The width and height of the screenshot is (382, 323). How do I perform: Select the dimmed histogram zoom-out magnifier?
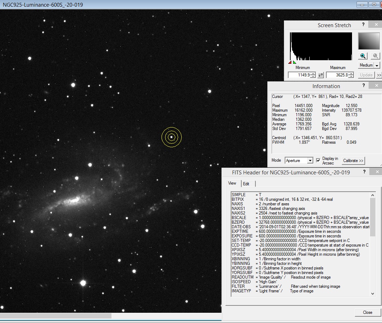coord(375,56)
